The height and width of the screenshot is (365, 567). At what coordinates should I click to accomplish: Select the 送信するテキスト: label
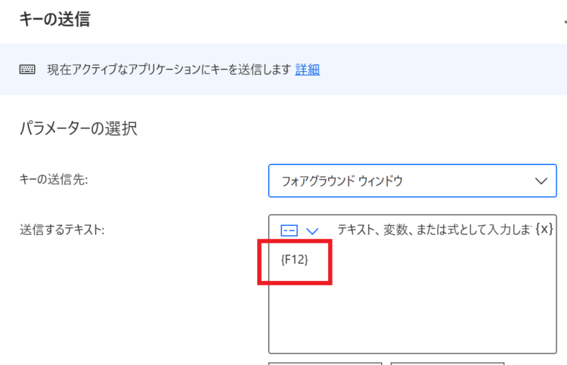point(62,230)
